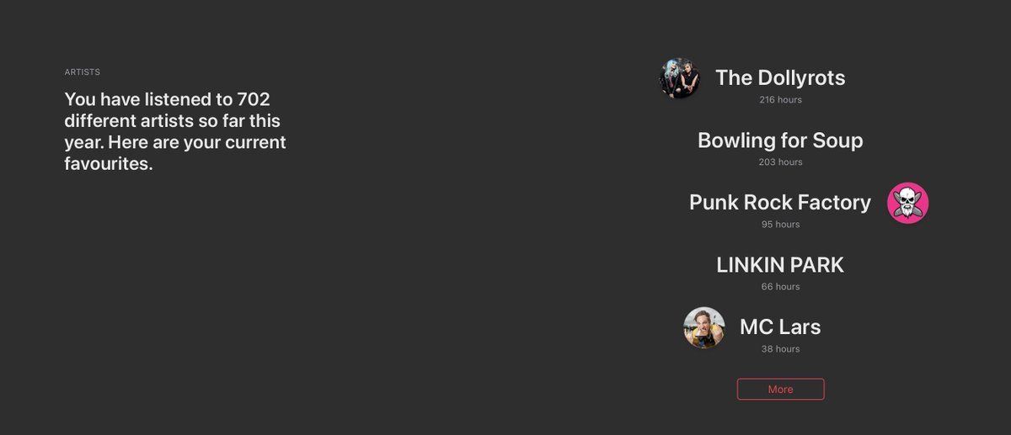Click the 203 hours label under Bowling for Soup
The width and height of the screenshot is (1011, 435).
[x=780, y=162]
